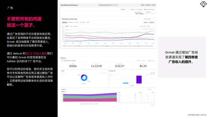Enable the Stack checkbox
208x117 pixels.
click(x=69, y=26)
